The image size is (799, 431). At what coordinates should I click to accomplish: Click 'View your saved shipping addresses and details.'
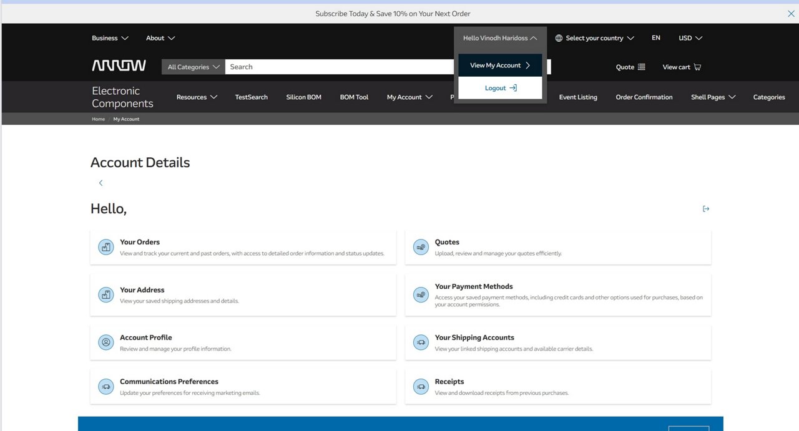click(179, 301)
